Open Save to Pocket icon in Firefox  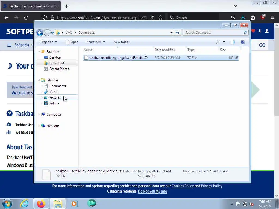233,17
